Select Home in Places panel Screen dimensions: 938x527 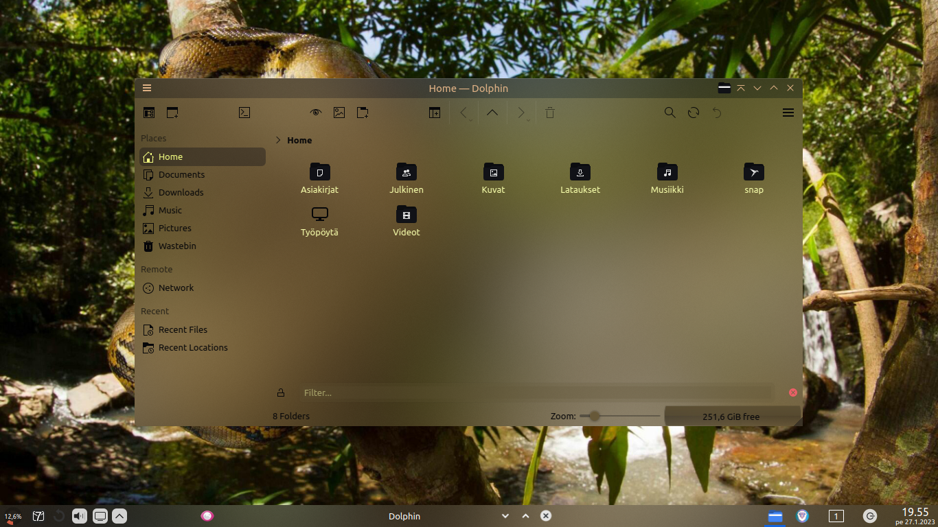[203, 156]
